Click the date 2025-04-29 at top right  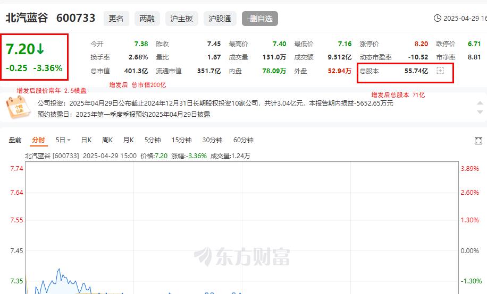coord(461,18)
